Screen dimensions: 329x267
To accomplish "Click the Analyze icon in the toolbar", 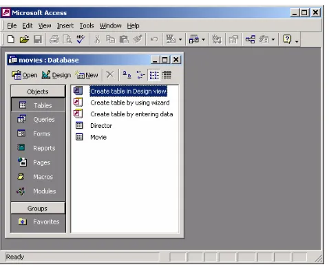I will (194, 39).
